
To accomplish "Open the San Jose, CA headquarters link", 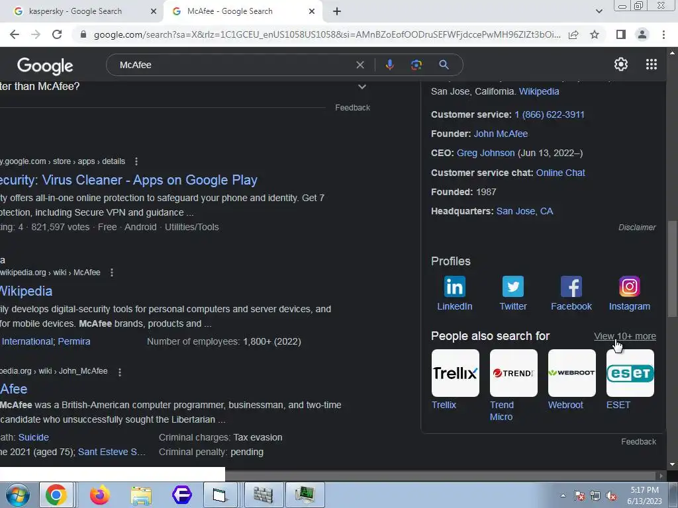I will [524, 211].
